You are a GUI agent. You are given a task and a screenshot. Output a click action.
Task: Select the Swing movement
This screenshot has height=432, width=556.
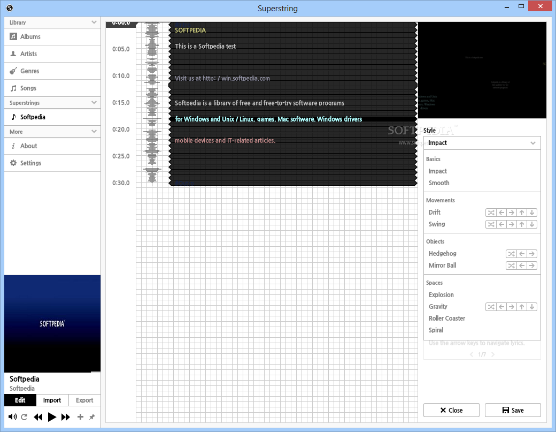(x=437, y=224)
